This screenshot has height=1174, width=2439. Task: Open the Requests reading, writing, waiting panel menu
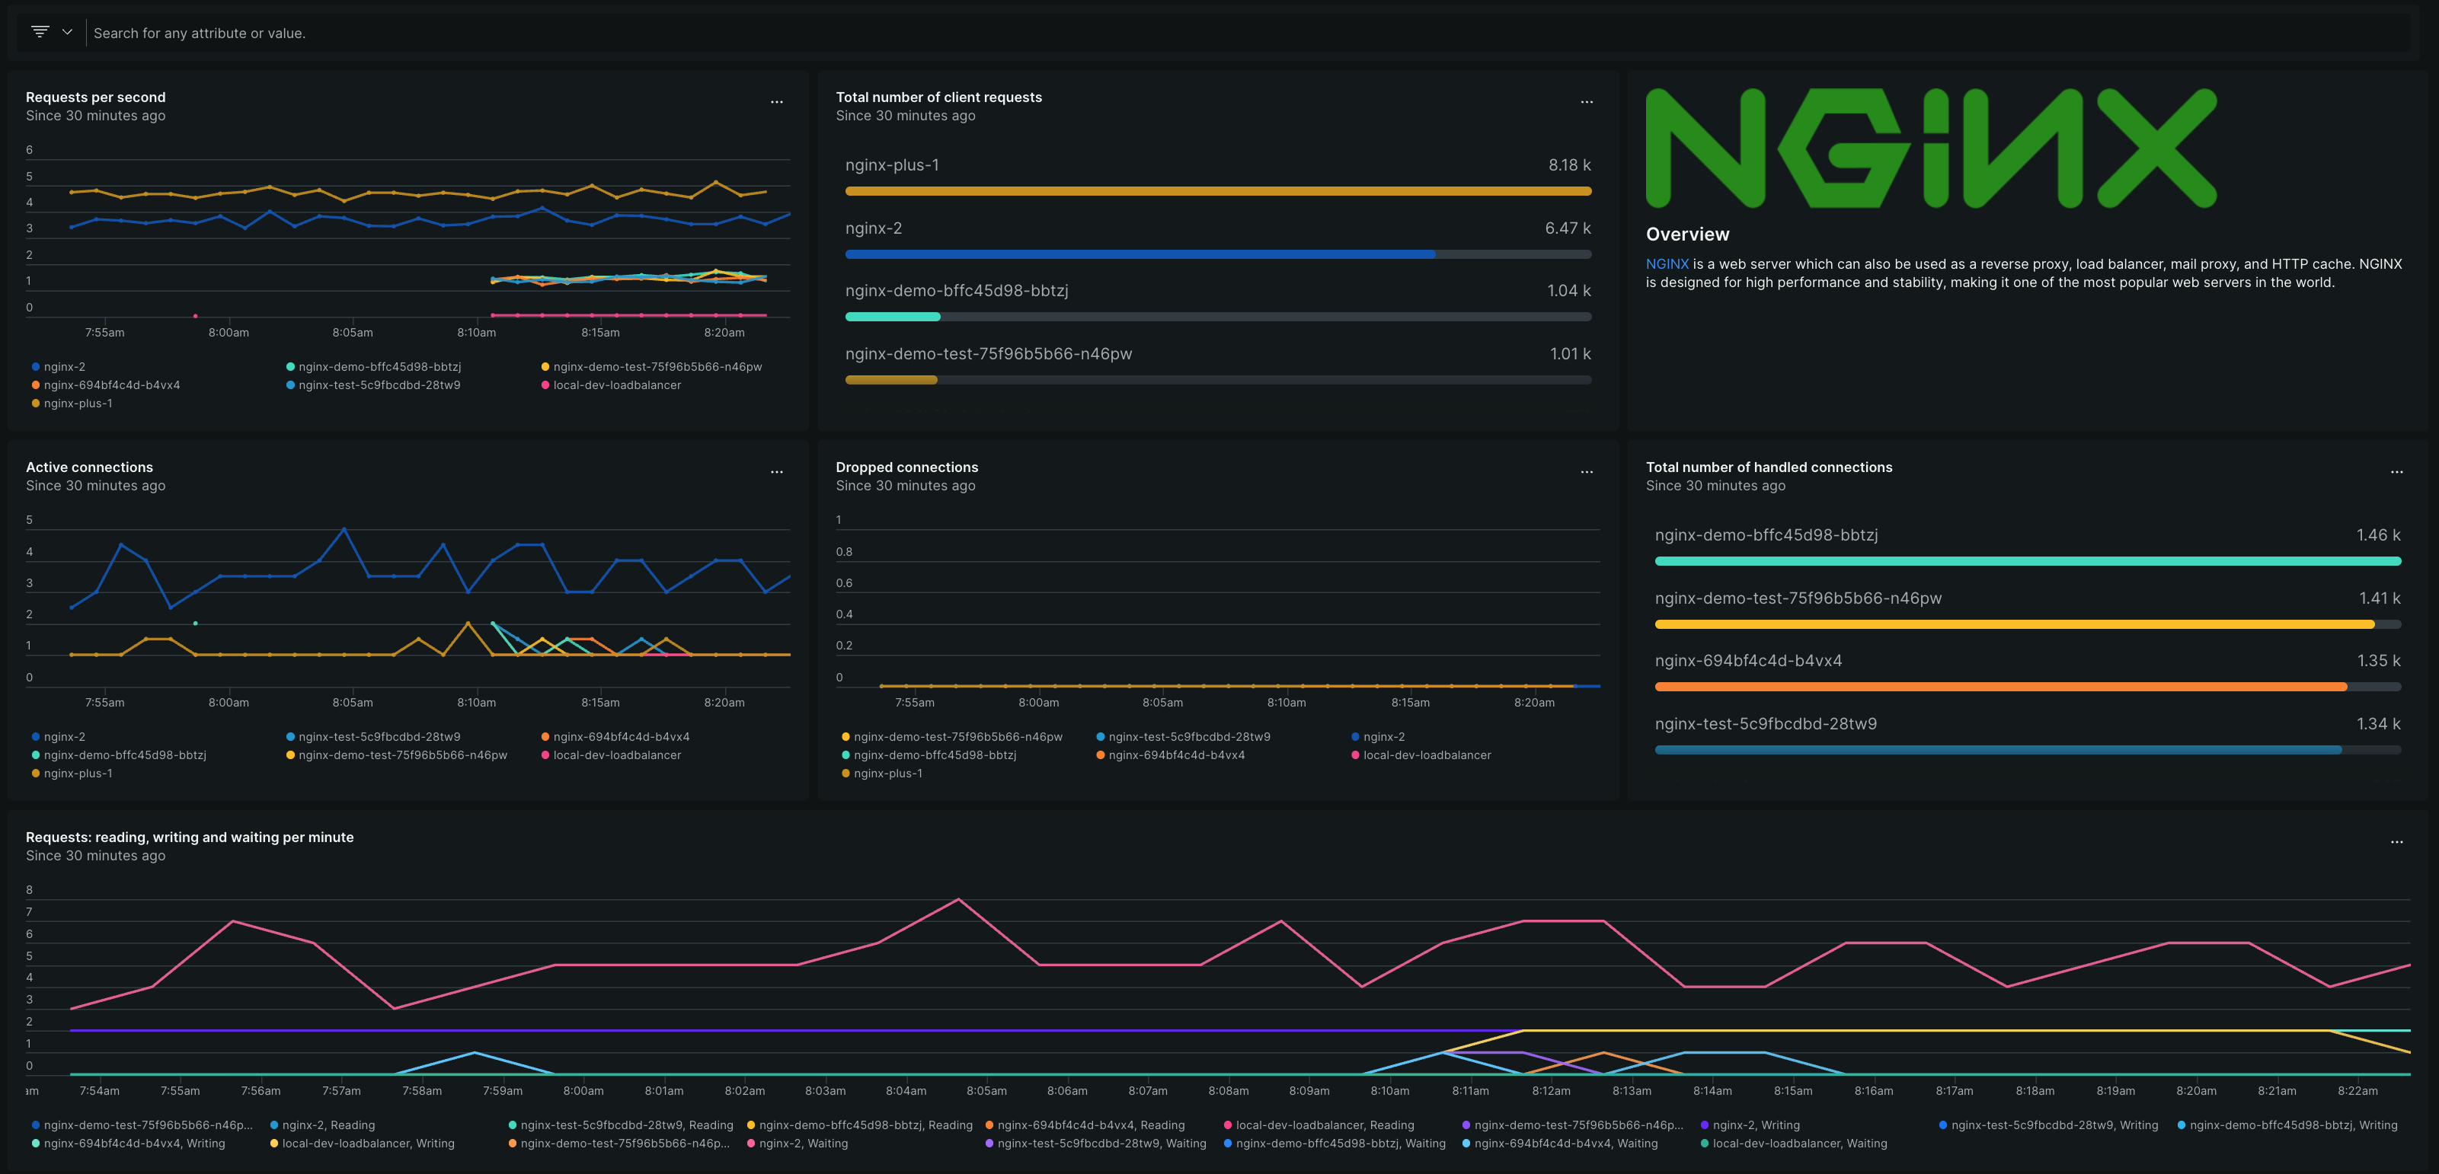click(x=2396, y=841)
